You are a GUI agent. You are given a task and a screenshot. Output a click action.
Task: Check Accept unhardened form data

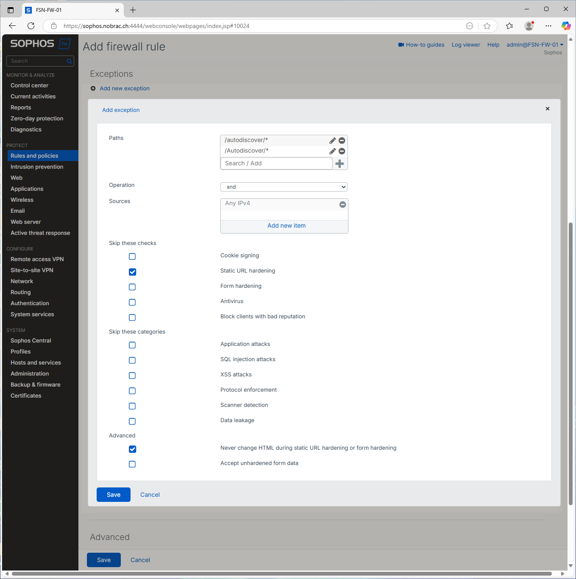click(132, 464)
